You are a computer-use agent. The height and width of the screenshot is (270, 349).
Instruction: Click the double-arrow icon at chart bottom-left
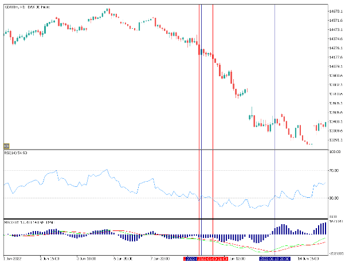(x=7, y=146)
